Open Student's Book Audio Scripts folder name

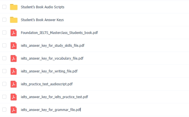pyautogui.click(x=42, y=7)
